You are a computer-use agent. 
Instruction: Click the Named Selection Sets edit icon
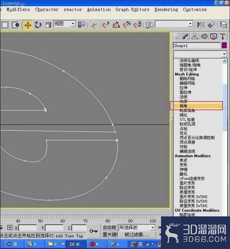click(x=149, y=25)
